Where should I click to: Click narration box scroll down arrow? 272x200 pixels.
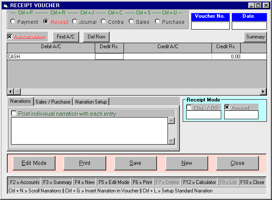pos(171,141)
